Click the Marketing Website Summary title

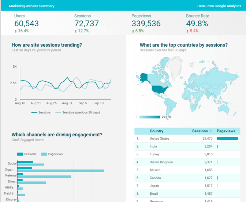(x=31, y=6)
